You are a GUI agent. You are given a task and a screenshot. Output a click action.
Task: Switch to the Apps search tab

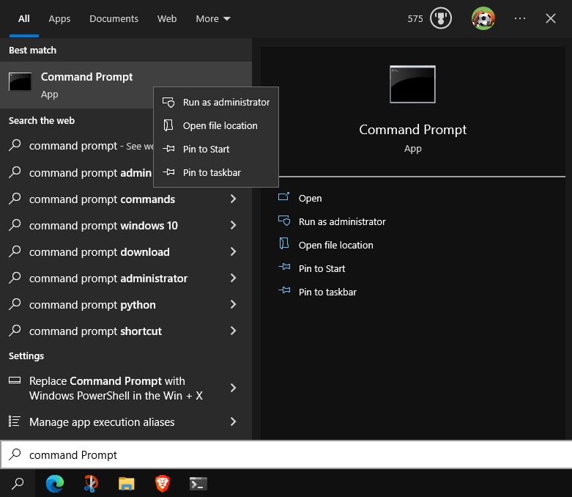(x=59, y=18)
